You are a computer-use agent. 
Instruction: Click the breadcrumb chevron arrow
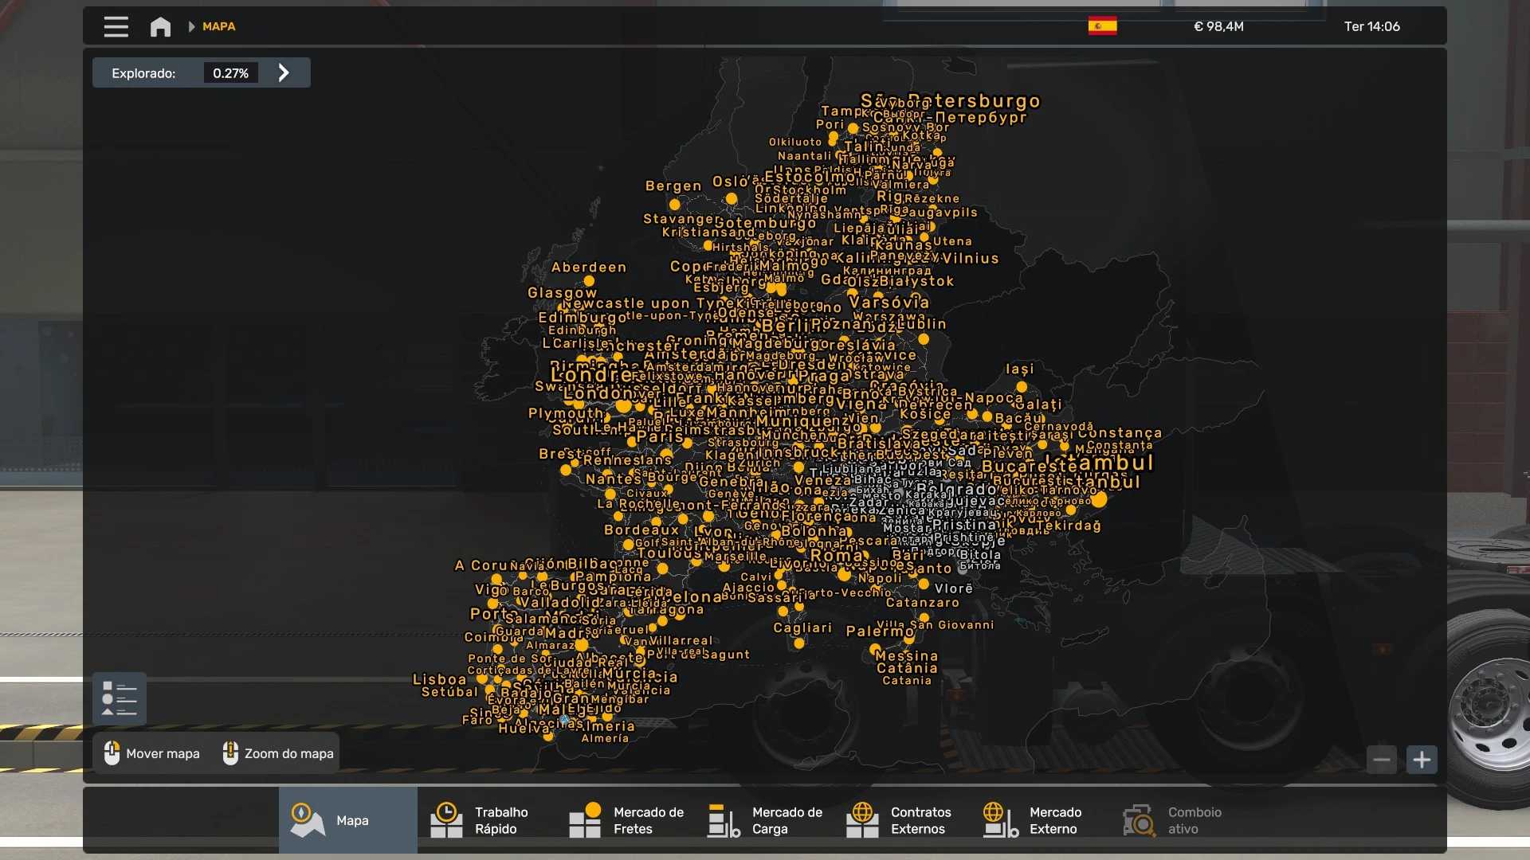(191, 26)
